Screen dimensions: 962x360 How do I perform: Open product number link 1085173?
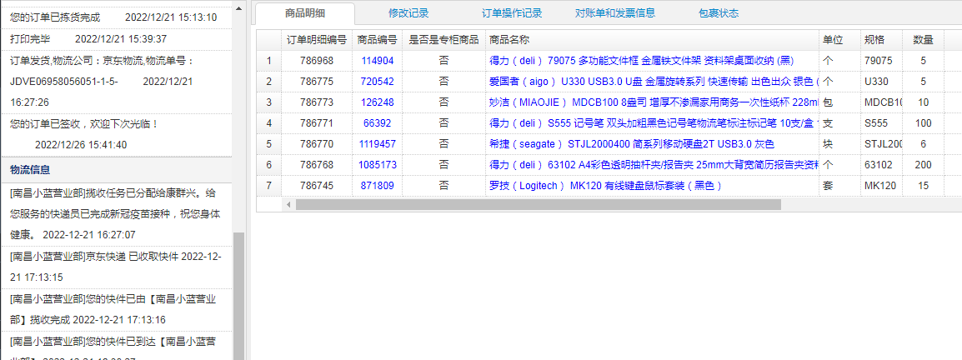coord(378,165)
